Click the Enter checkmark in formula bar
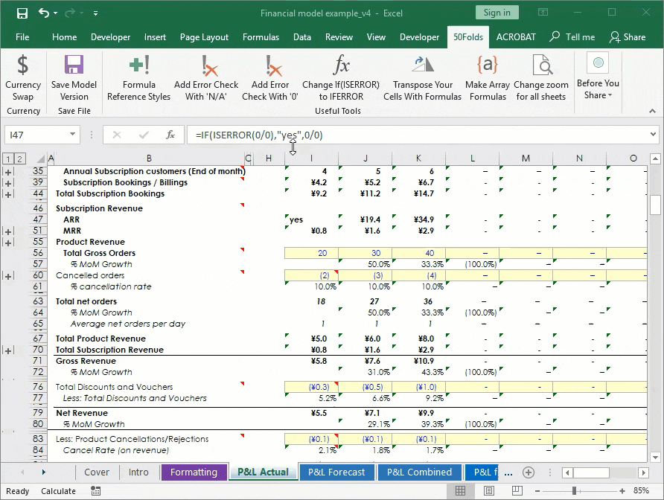The height and width of the screenshot is (500, 664). [144, 135]
